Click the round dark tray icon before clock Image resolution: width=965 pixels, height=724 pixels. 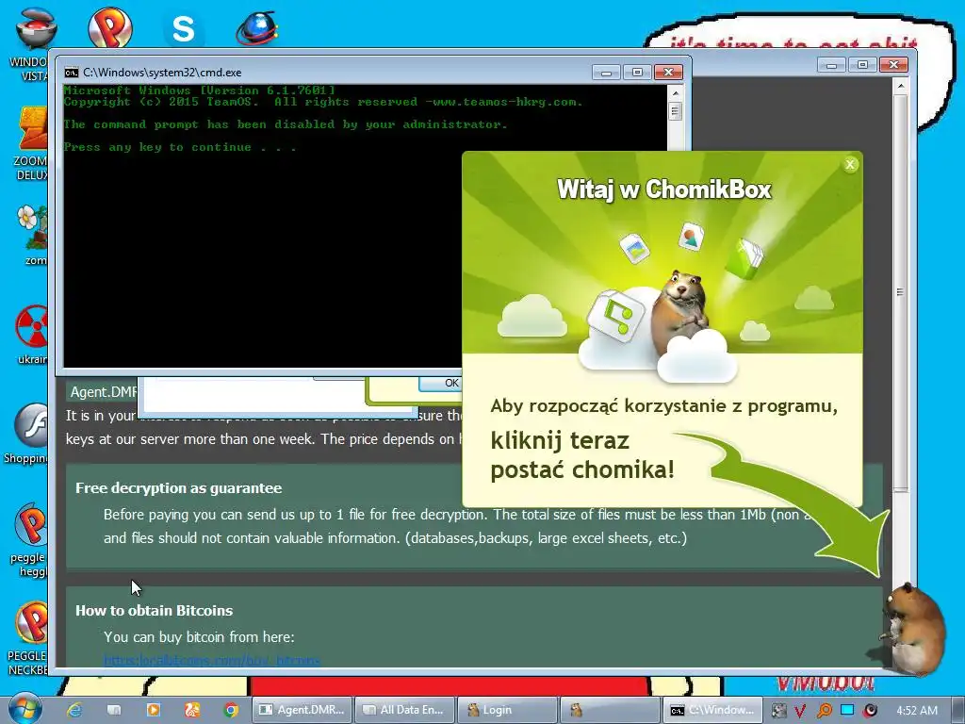870,711
